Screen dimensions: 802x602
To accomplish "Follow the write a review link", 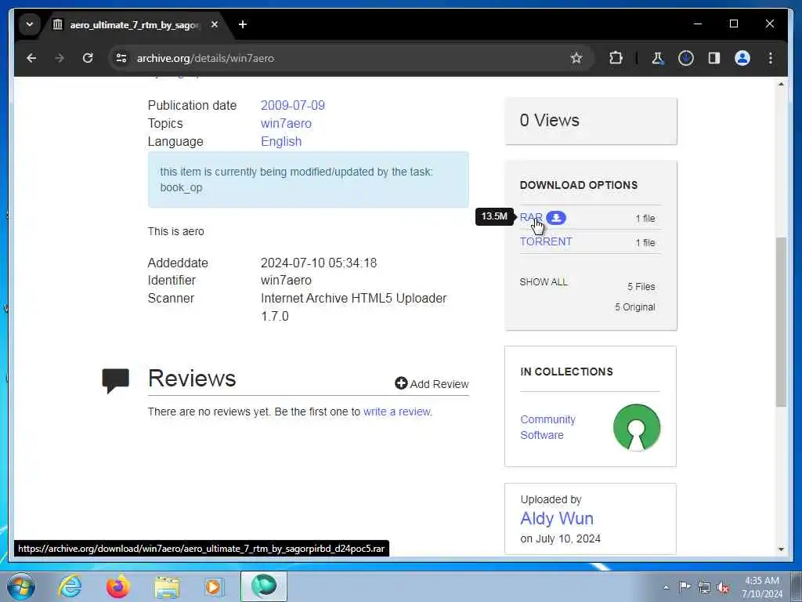I will (396, 412).
